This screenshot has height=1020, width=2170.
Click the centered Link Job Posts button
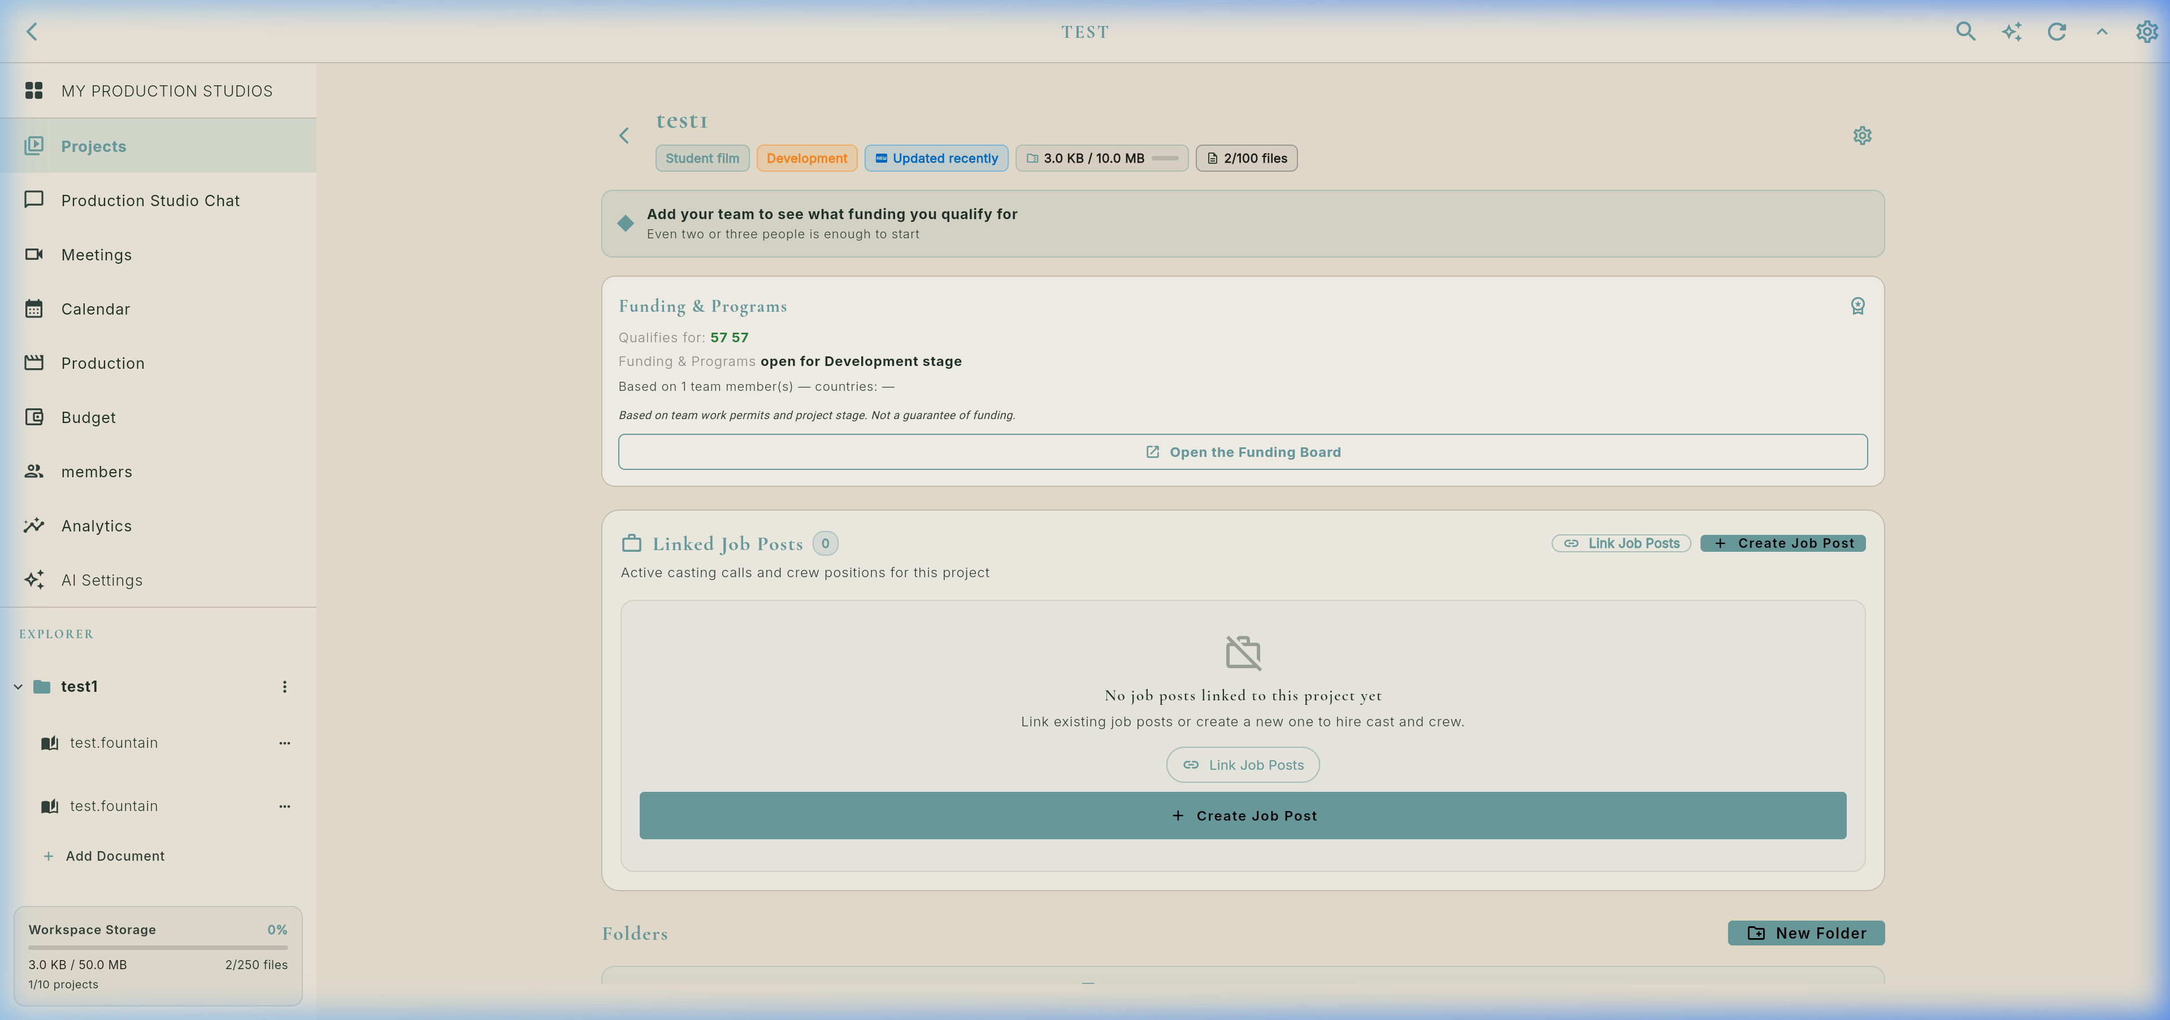click(1243, 765)
